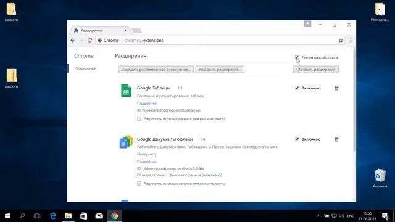Image resolution: width=395 pixels, height=222 pixels.
Task: Open a new tab next to Расширения
Action: click(x=137, y=31)
